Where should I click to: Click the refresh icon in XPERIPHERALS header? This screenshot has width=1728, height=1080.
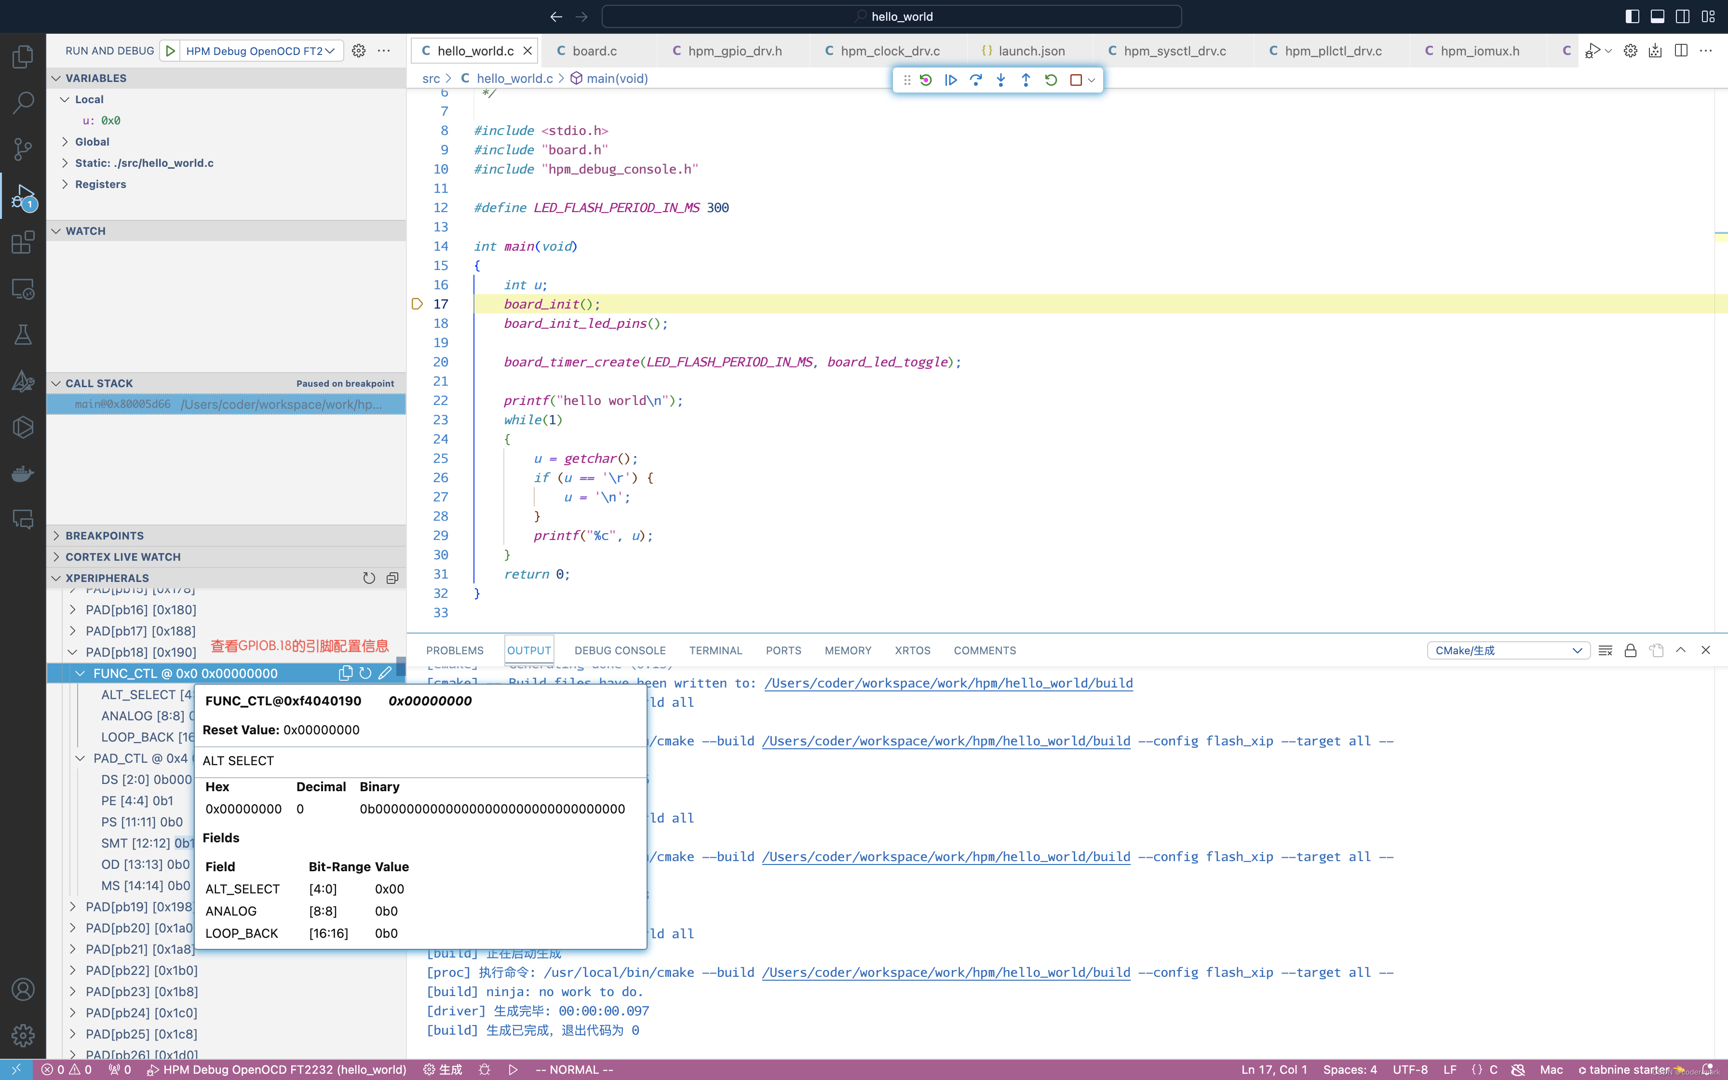coord(368,578)
